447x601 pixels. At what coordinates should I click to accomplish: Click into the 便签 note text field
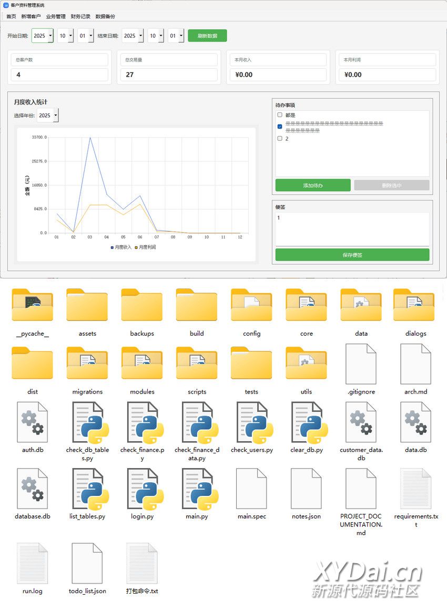point(352,229)
